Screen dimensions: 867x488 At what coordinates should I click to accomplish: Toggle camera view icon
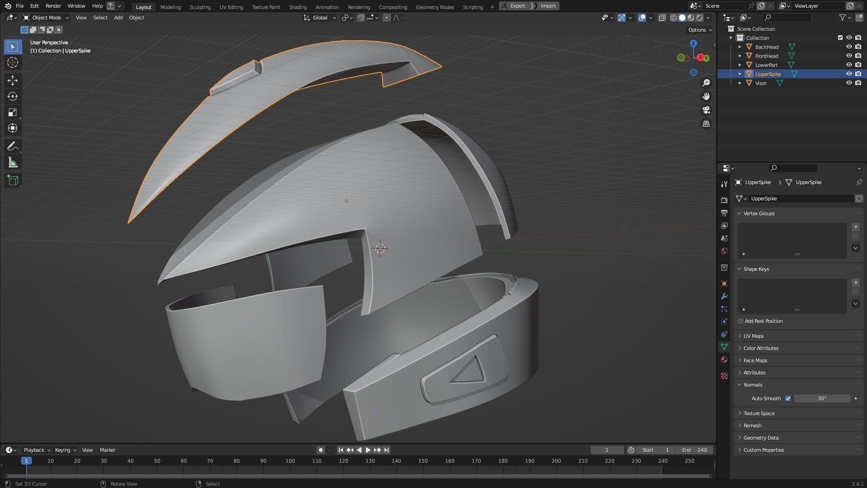706,110
